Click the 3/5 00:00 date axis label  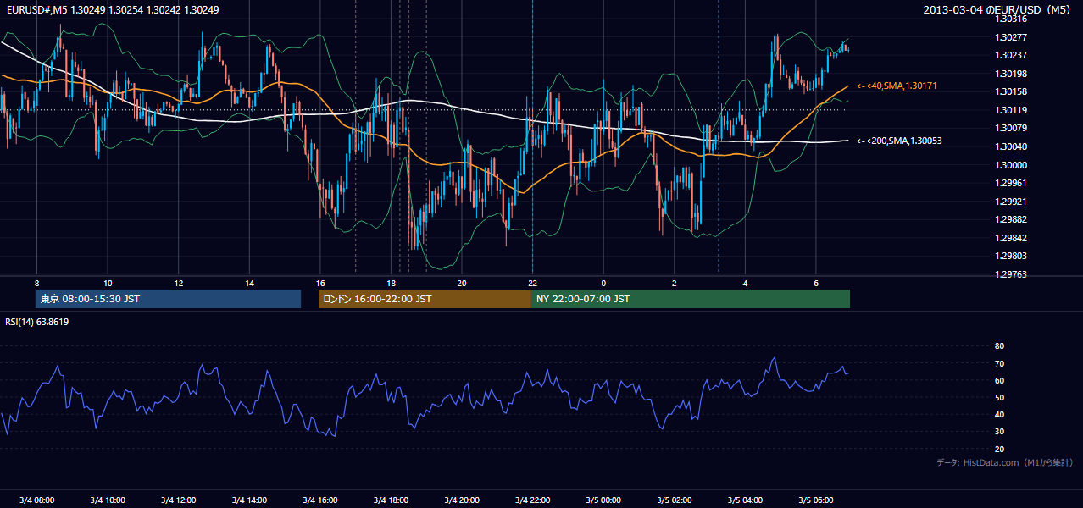(x=603, y=500)
